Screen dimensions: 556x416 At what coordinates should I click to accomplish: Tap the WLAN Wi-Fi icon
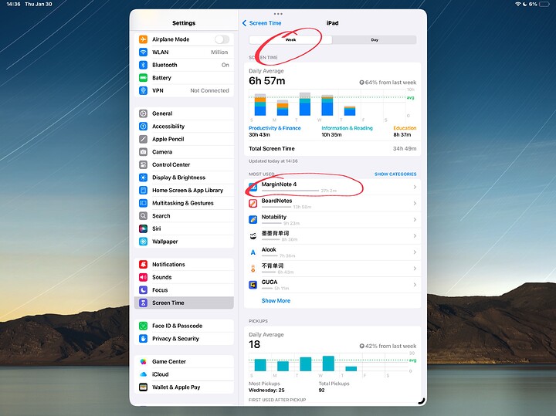click(143, 52)
